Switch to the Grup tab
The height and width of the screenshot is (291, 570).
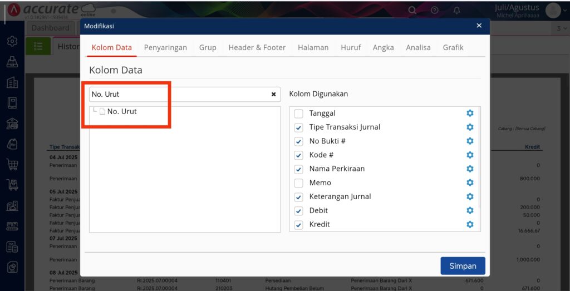tap(208, 48)
